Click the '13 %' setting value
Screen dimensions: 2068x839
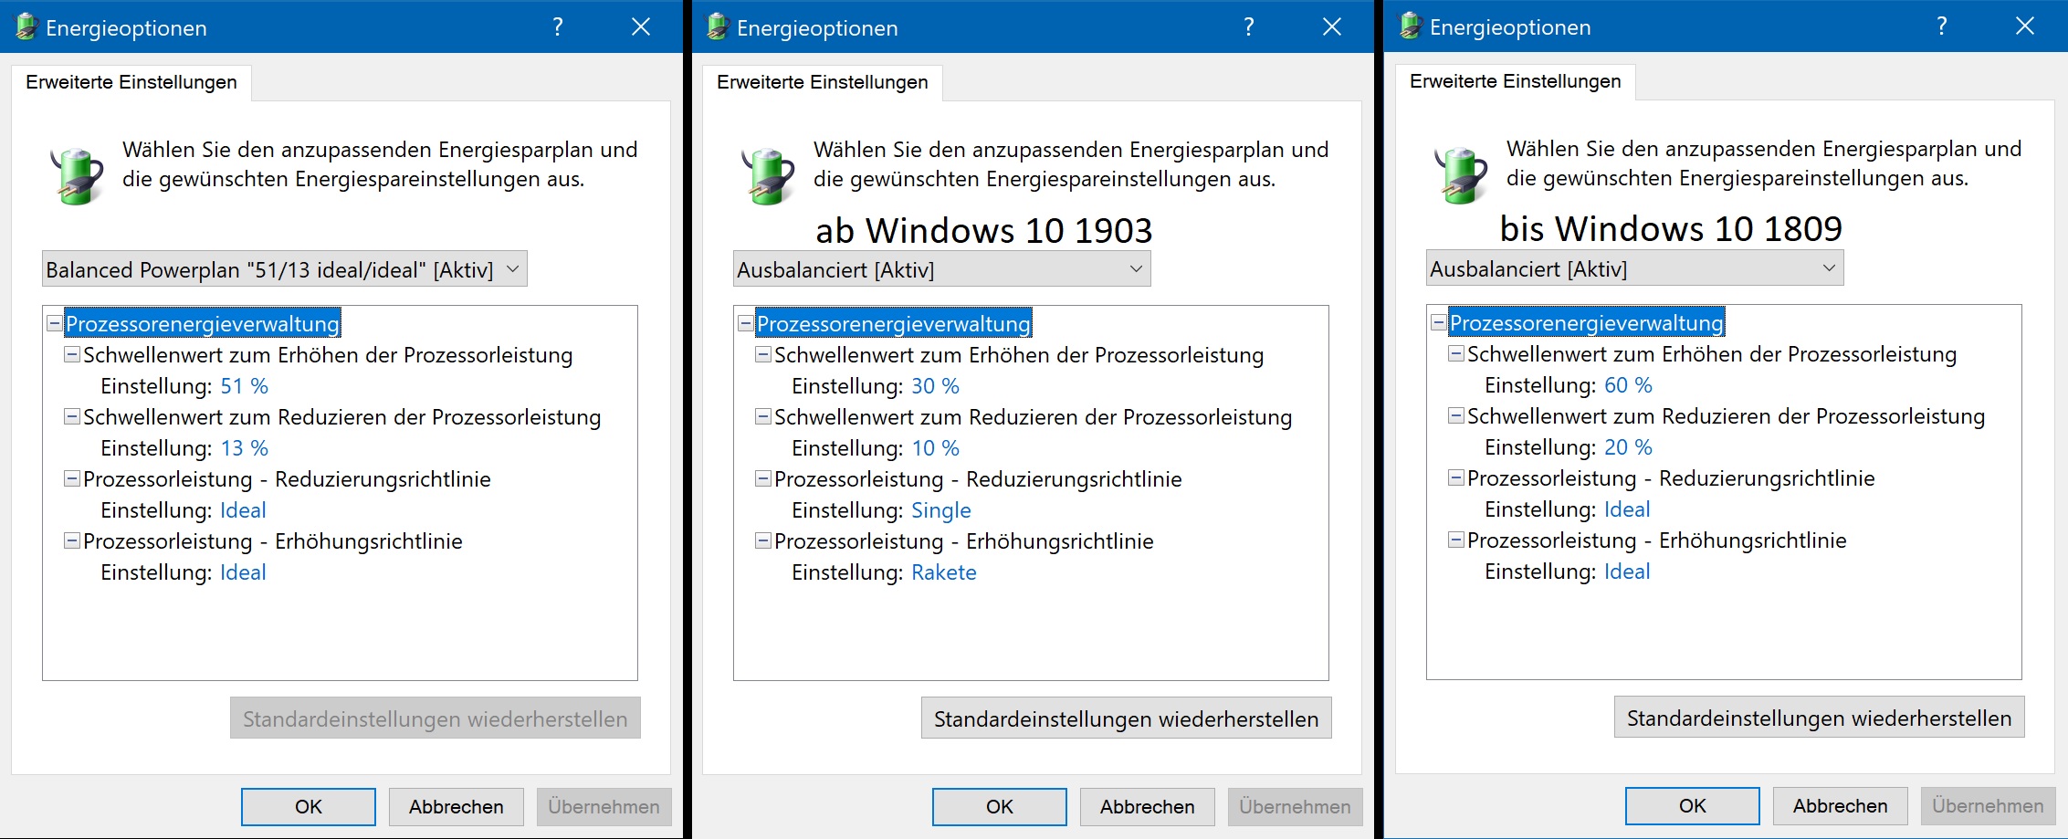[245, 448]
